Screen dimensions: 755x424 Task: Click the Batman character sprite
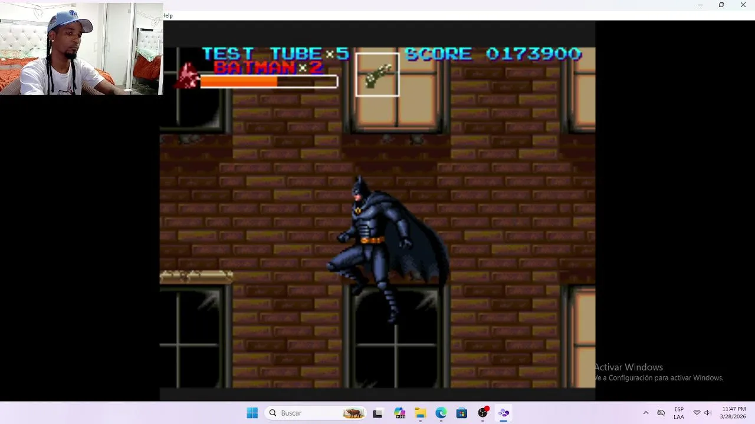[x=389, y=250]
